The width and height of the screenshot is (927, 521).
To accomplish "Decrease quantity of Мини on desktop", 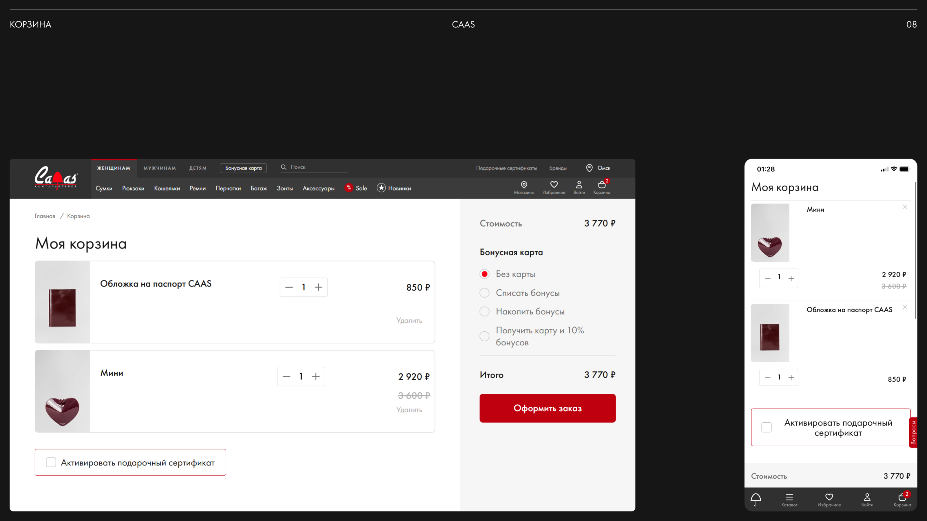I will point(287,377).
